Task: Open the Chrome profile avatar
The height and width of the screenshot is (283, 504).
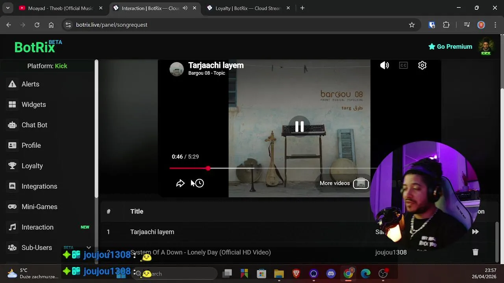Action: [x=481, y=25]
